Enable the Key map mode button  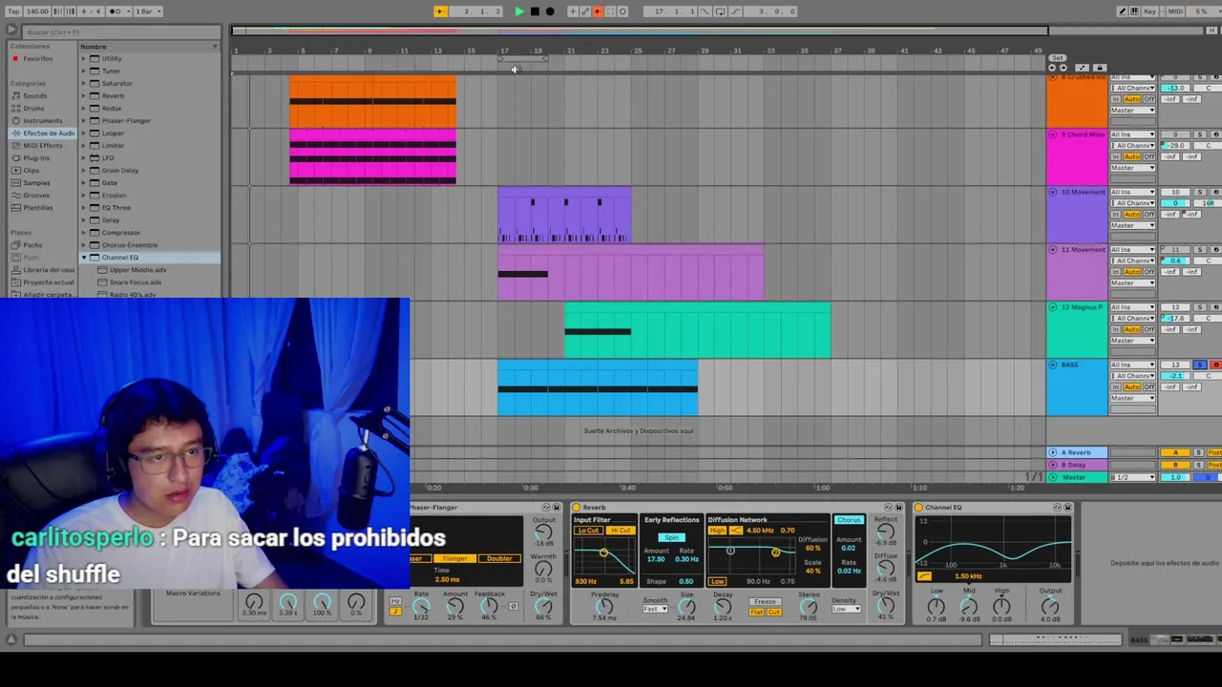coord(1148,11)
